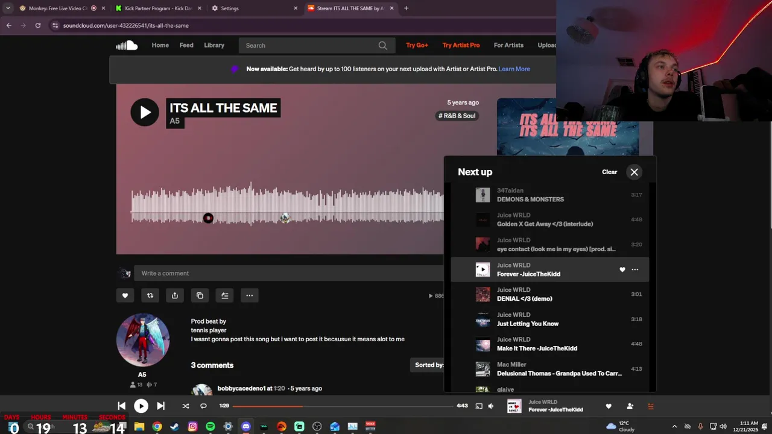Open the browser tab search dropdown
This screenshot has width=772, height=434.
coord(7,8)
